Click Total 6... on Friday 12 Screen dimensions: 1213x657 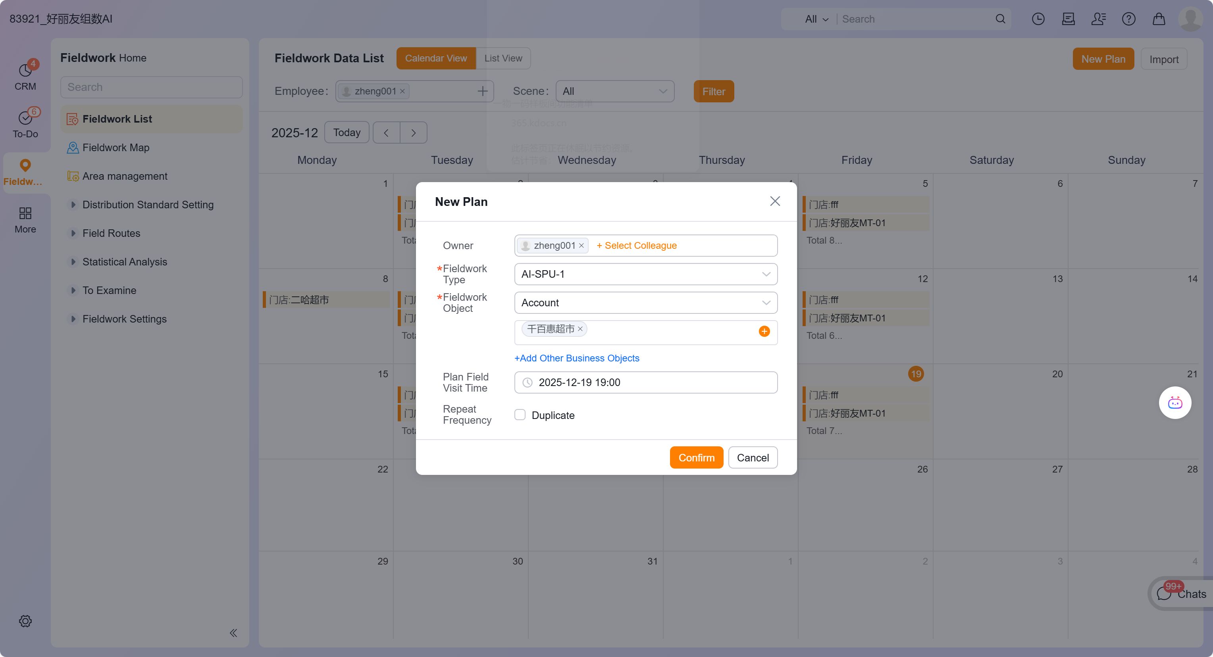pyautogui.click(x=824, y=336)
